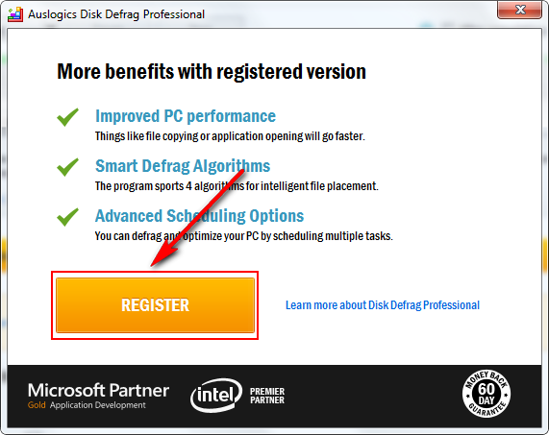This screenshot has width=549, height=435.
Task: Click the Auslogics Disk Defrag Professional window title
Action: [x=116, y=14]
